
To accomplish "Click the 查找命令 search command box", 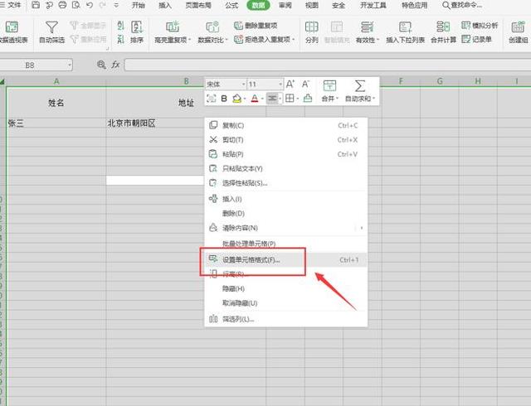I will [462, 6].
